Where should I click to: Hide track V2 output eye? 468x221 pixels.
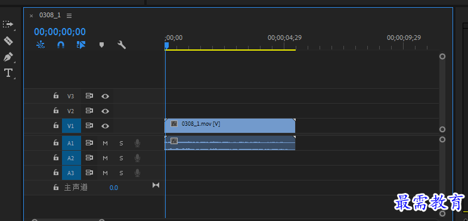(x=105, y=111)
